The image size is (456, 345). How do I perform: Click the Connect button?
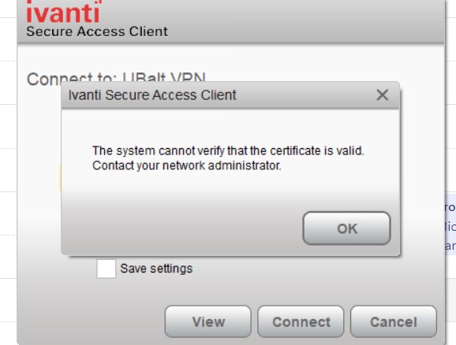301,322
